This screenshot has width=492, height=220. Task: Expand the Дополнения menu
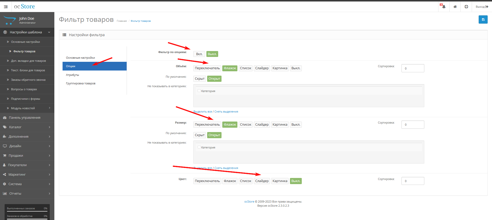tap(27, 137)
